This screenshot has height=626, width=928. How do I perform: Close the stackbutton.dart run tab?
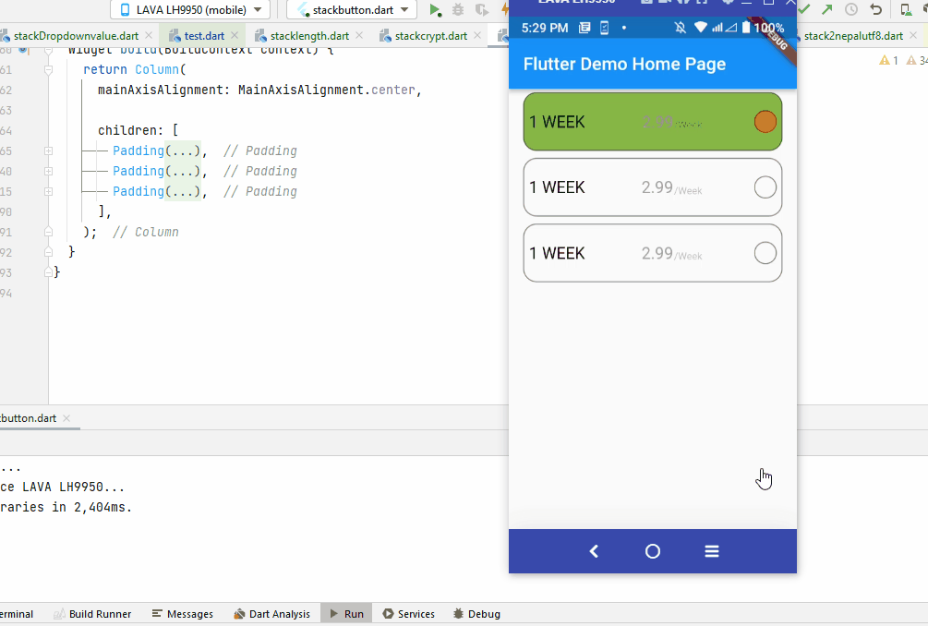coord(66,417)
